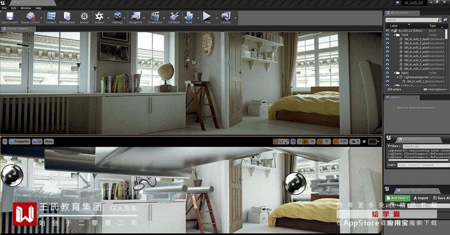The height and width of the screenshot is (235, 450).
Task: Open the Octane dropdown arrow
Action: 108,18
